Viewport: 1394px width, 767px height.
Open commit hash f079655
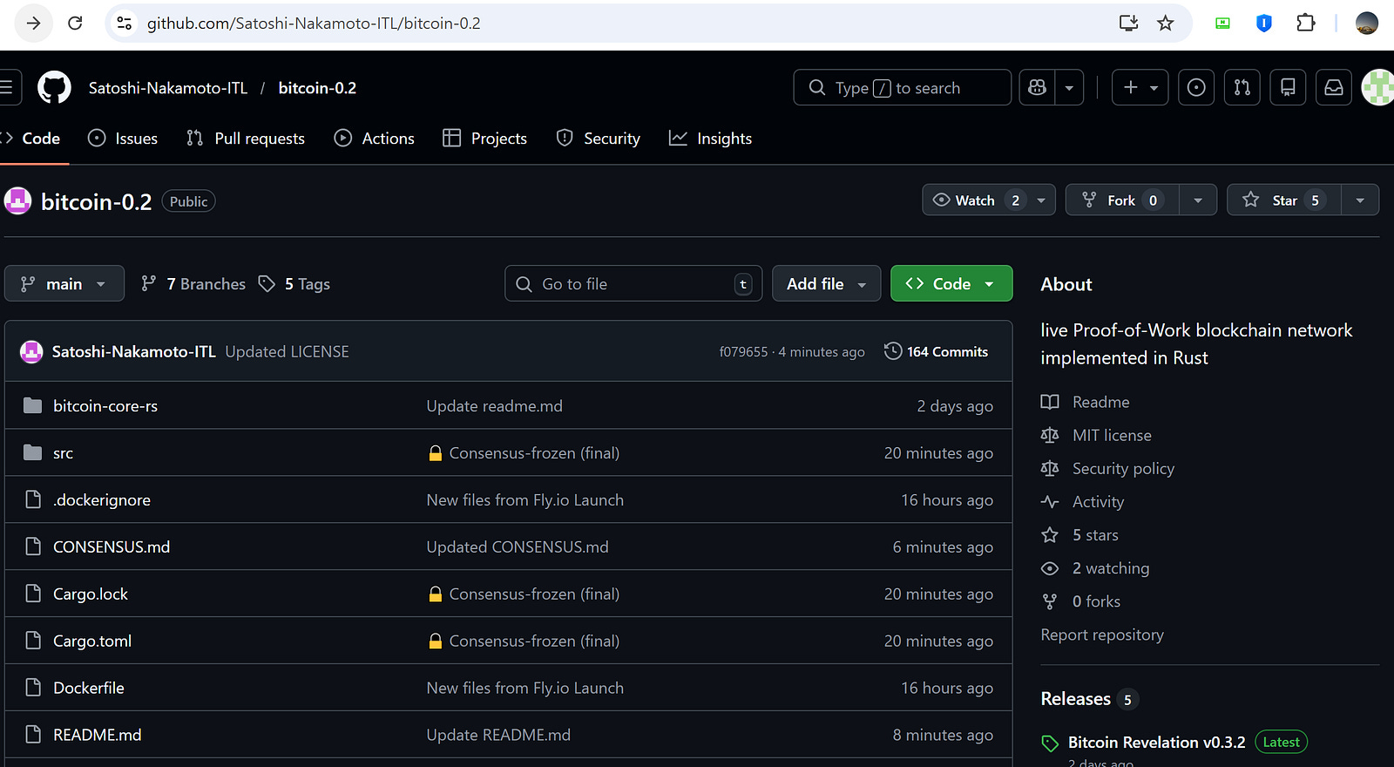[x=743, y=352]
